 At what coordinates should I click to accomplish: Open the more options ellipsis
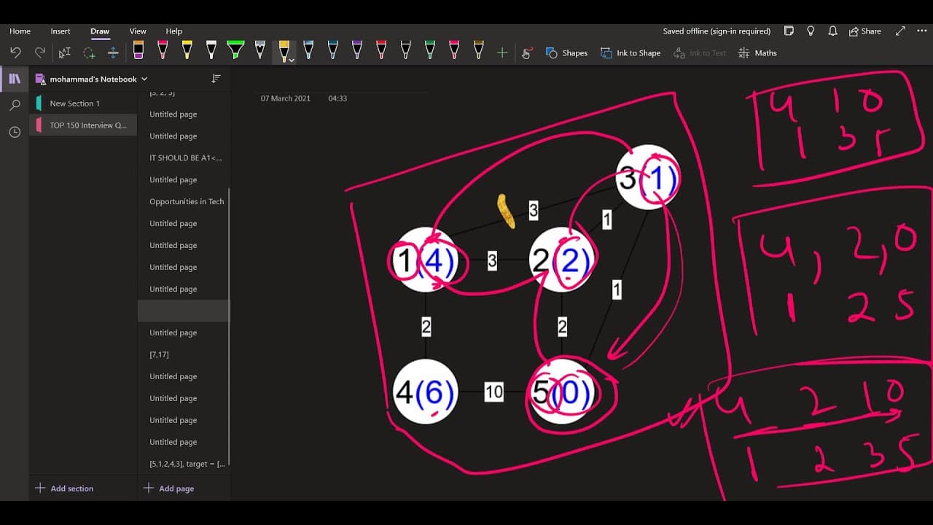click(921, 31)
